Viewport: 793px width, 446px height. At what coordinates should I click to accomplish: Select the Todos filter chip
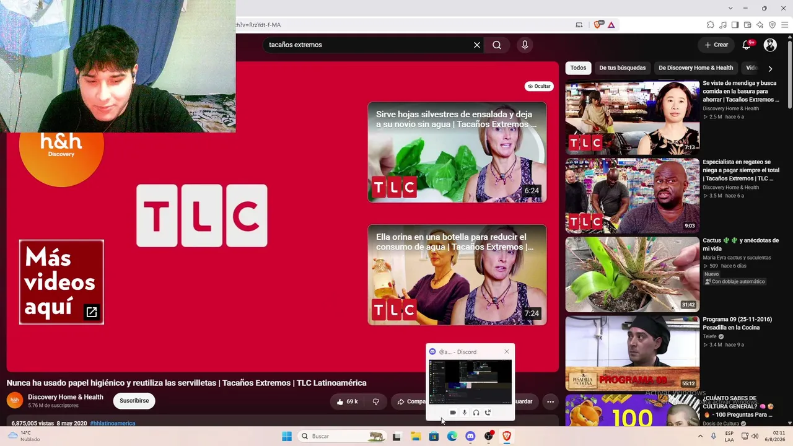(578, 68)
